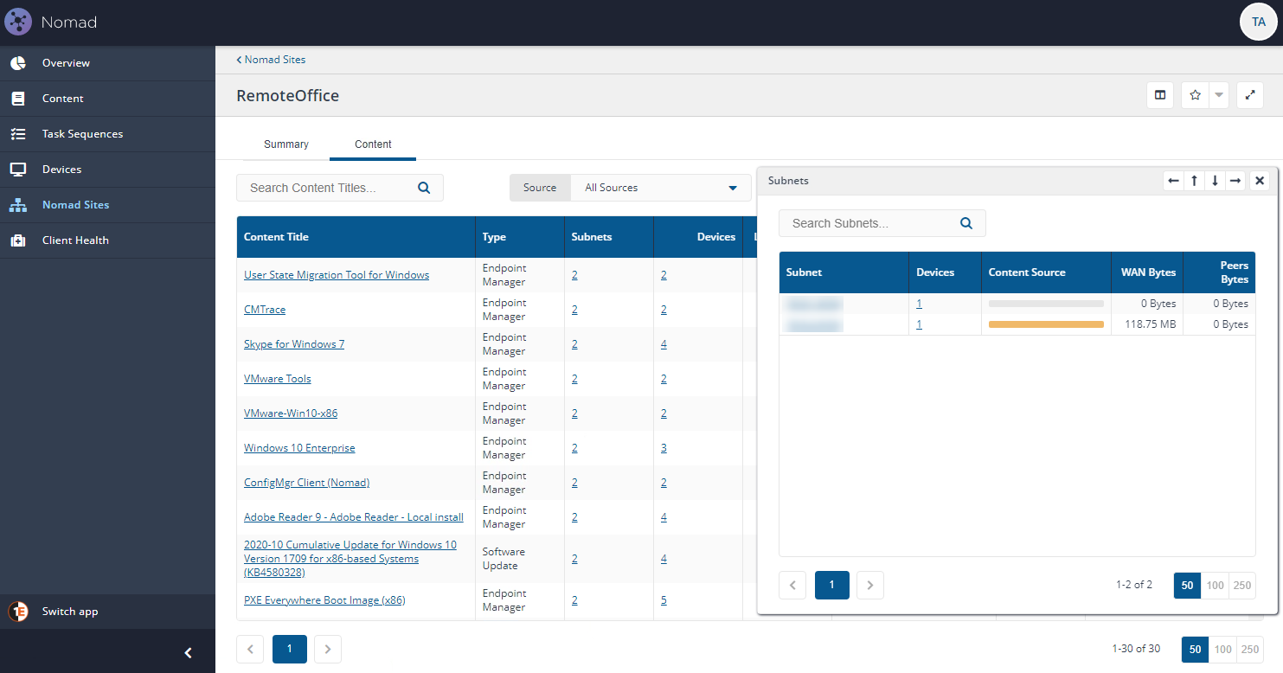Image resolution: width=1283 pixels, height=673 pixels.
Task: Sort by Subnet column header
Action: click(x=844, y=272)
